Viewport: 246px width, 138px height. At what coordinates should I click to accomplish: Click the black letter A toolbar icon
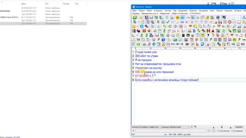pyautogui.click(x=213, y=31)
